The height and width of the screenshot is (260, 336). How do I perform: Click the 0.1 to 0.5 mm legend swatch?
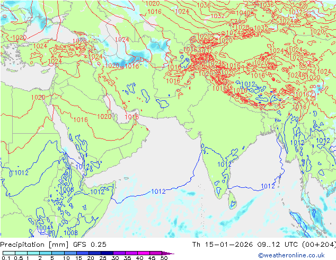click(9, 253)
